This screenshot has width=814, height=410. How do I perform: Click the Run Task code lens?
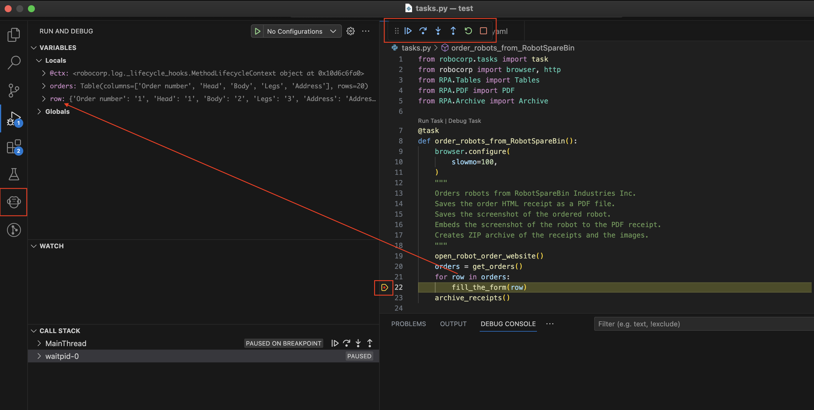(x=430, y=121)
